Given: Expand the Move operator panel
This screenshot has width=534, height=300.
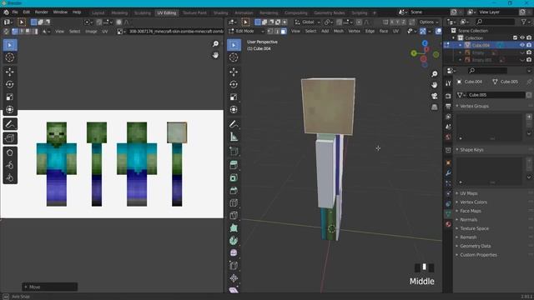Looking at the screenshot, I should click(50, 287).
